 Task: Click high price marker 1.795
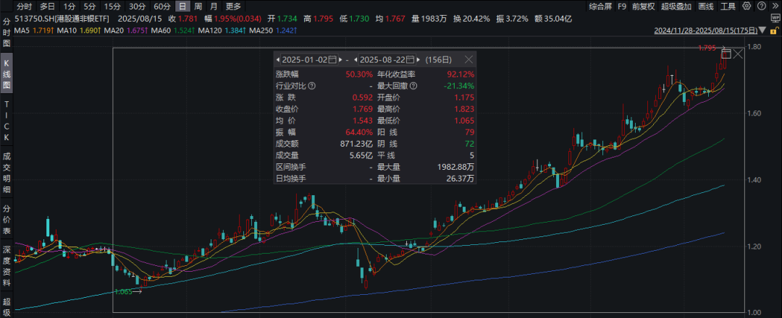coord(707,48)
